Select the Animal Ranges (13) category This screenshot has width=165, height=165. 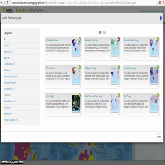coord(10,101)
